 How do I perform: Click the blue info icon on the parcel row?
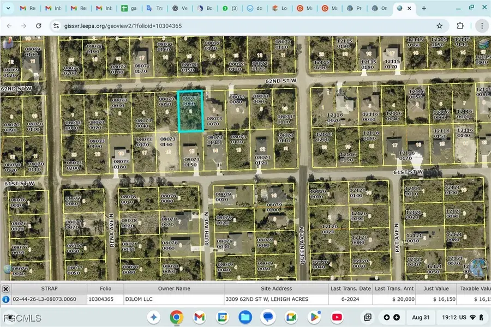pos(5,299)
